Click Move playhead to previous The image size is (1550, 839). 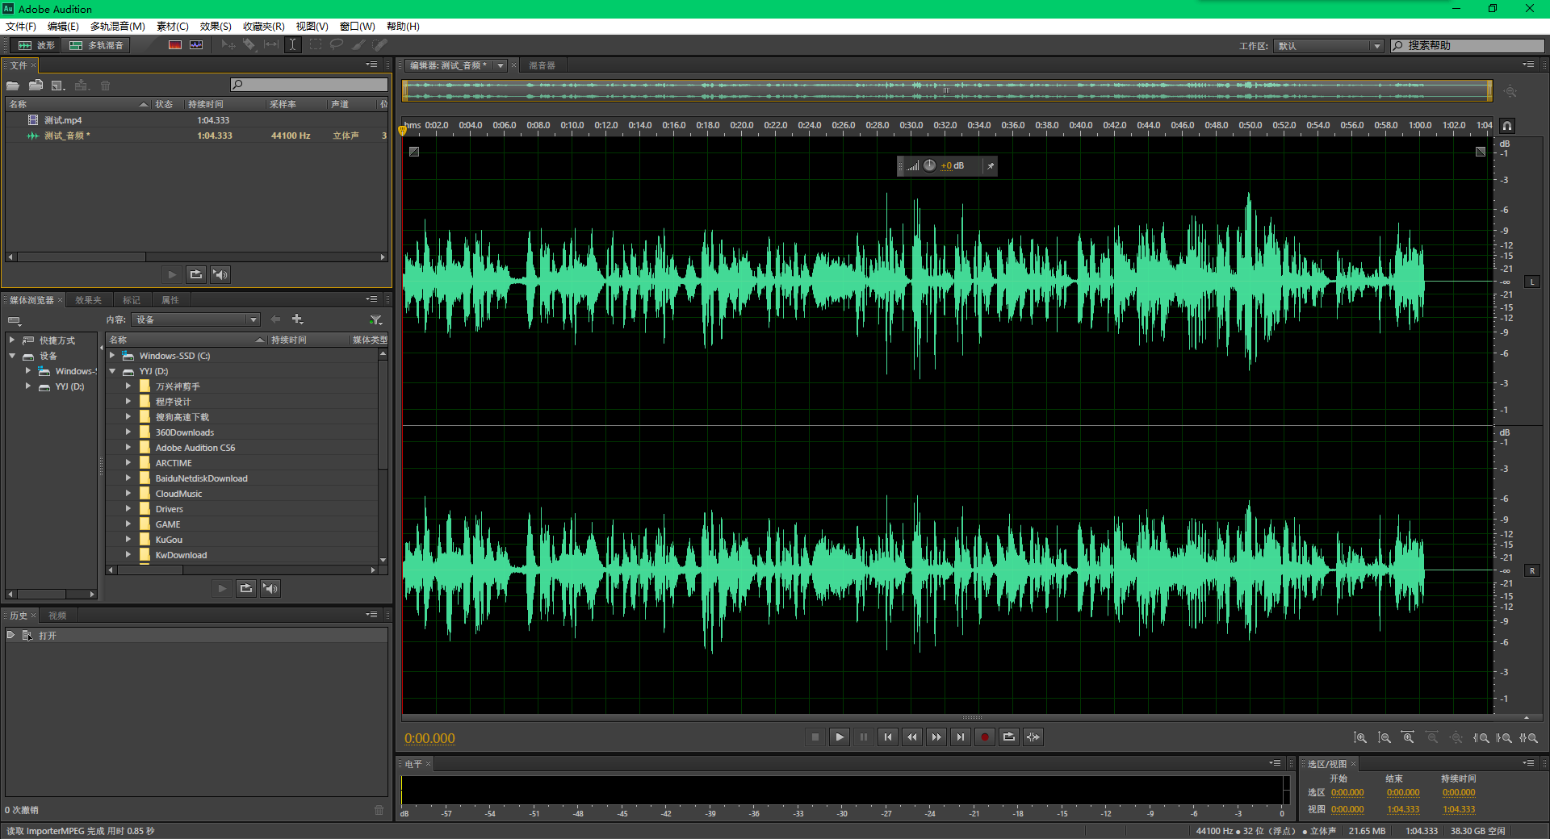(888, 737)
